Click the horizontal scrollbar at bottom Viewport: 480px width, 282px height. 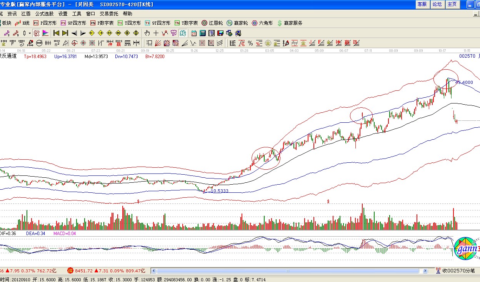point(288,271)
